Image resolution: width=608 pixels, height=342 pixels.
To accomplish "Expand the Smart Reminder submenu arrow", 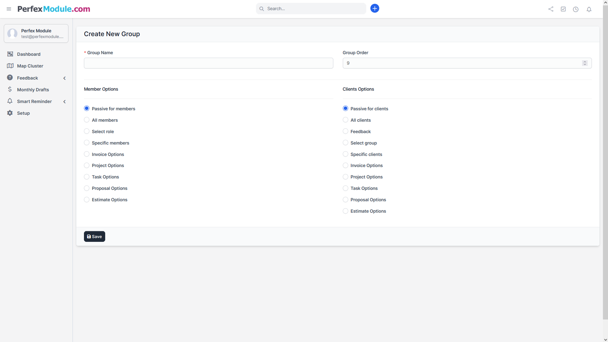I will (x=64, y=101).
